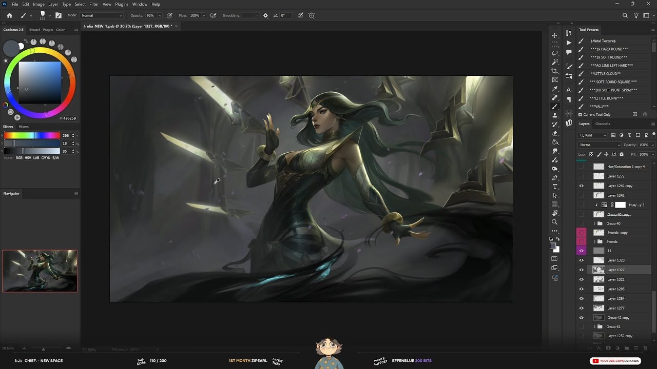Open the History panel icon
This screenshot has height=369, width=657.
pos(569,33)
